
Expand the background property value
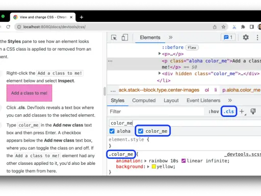coord(148,166)
